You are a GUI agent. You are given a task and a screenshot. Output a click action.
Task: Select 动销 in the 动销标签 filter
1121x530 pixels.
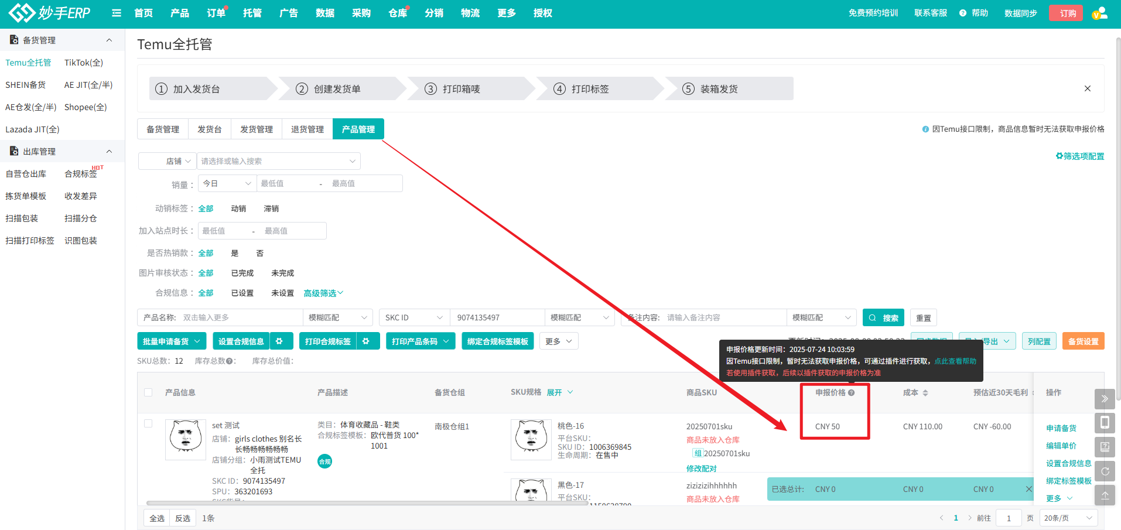[238, 208]
